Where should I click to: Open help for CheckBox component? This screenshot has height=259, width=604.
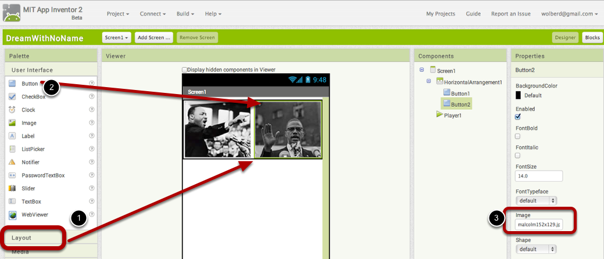[x=92, y=96]
